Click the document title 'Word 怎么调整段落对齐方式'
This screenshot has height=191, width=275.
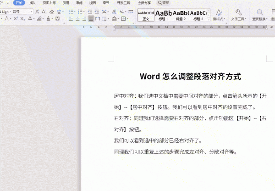coord(190,76)
